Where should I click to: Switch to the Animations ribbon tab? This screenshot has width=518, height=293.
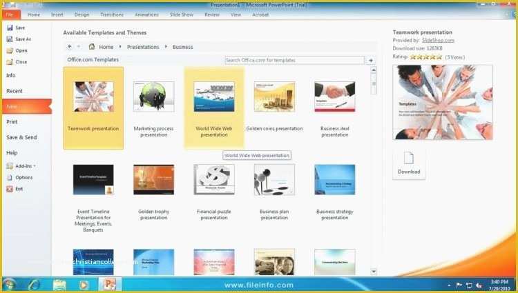(146, 14)
